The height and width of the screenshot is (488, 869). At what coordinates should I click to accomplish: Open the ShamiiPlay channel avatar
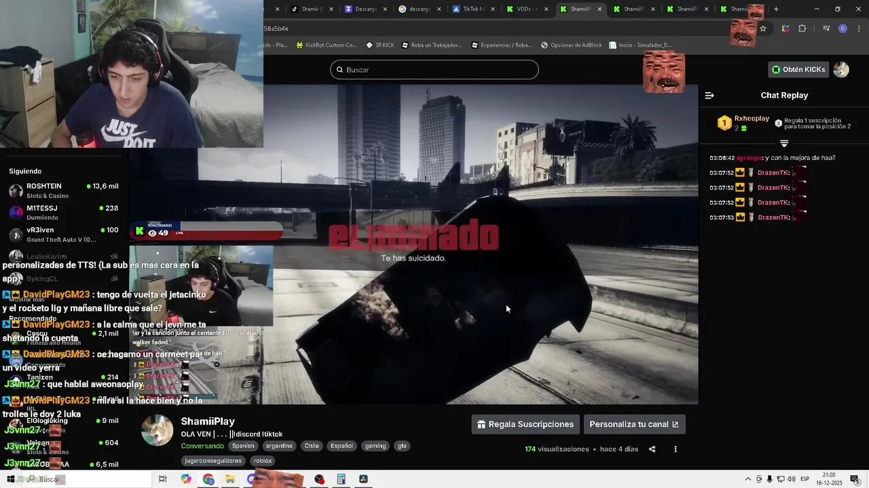click(157, 430)
